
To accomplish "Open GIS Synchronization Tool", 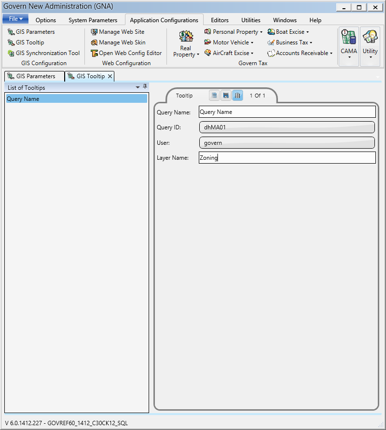I will [44, 53].
